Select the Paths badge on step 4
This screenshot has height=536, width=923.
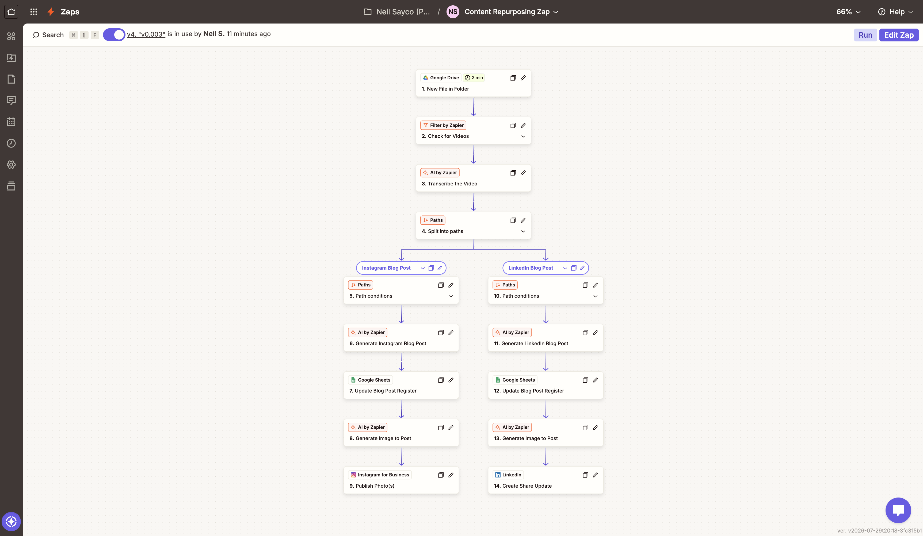pyautogui.click(x=433, y=220)
